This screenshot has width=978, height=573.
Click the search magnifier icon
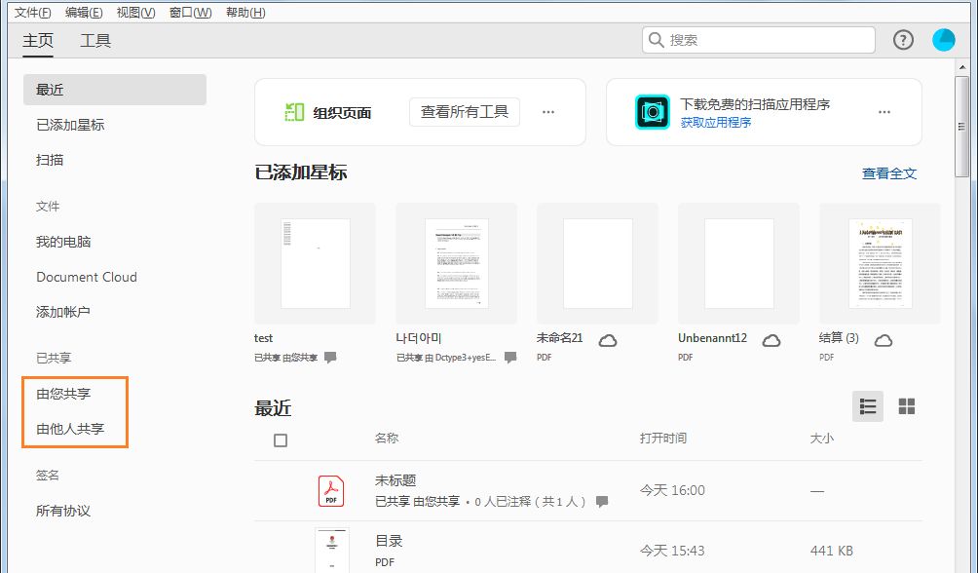[658, 40]
